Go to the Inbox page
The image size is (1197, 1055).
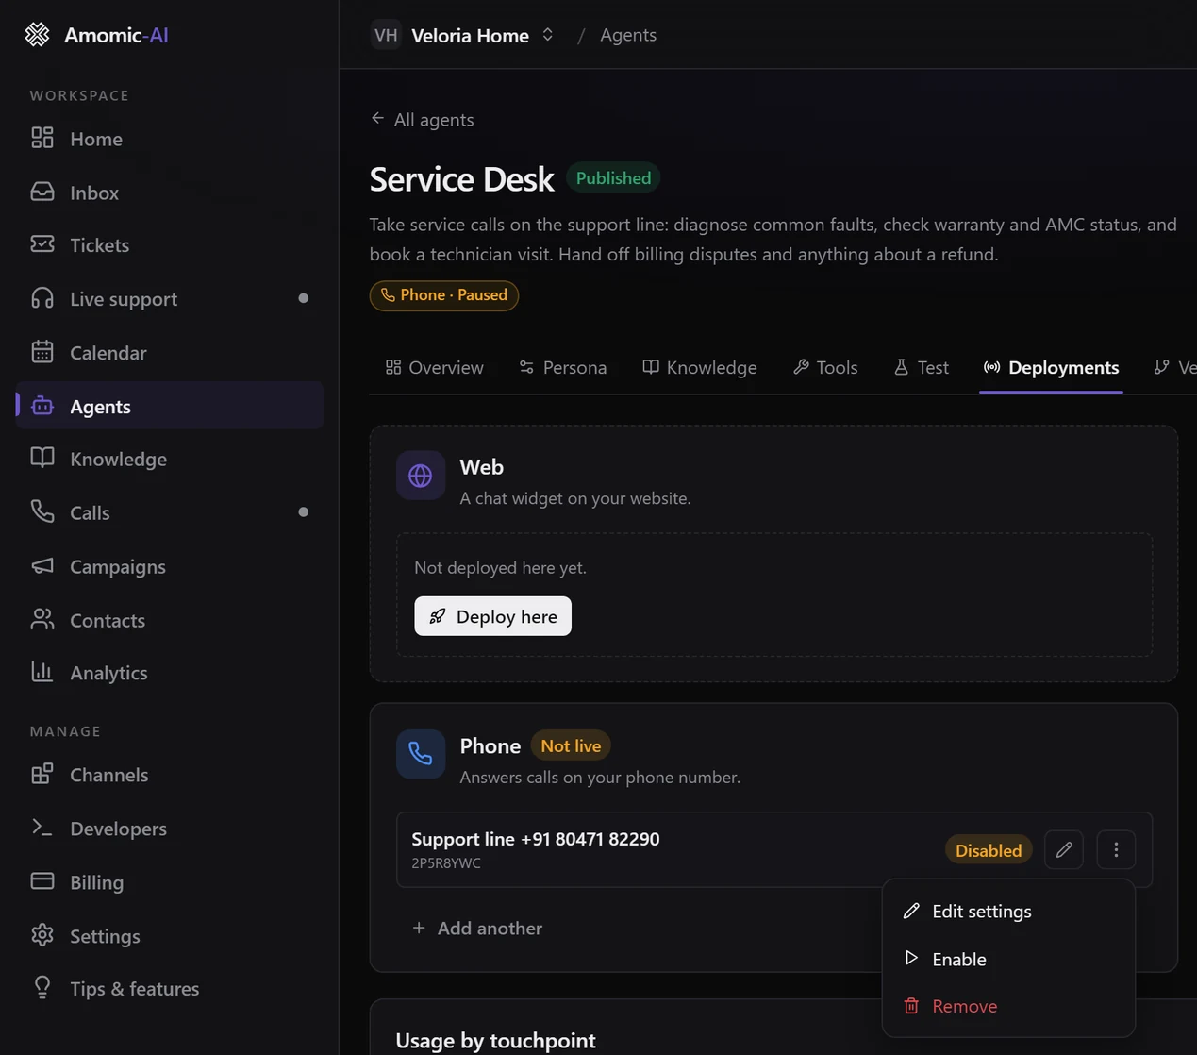coord(170,193)
